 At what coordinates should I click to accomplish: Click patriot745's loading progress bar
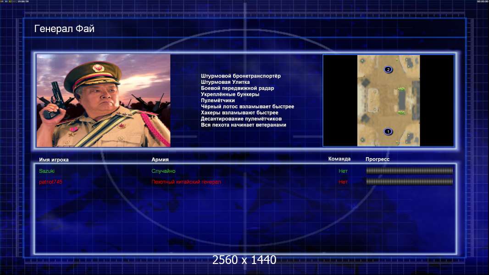coord(410,181)
